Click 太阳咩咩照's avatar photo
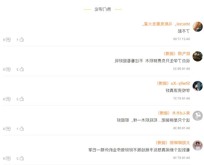Screen dimensions: 204x165 pos(198,146)
